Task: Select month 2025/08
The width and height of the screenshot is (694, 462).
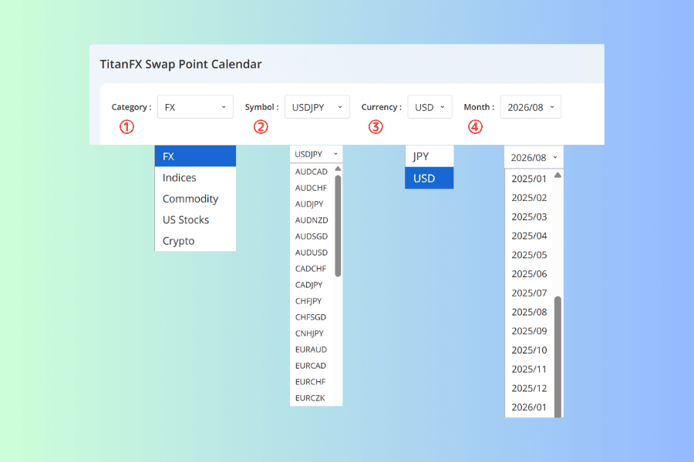Action: (529, 312)
